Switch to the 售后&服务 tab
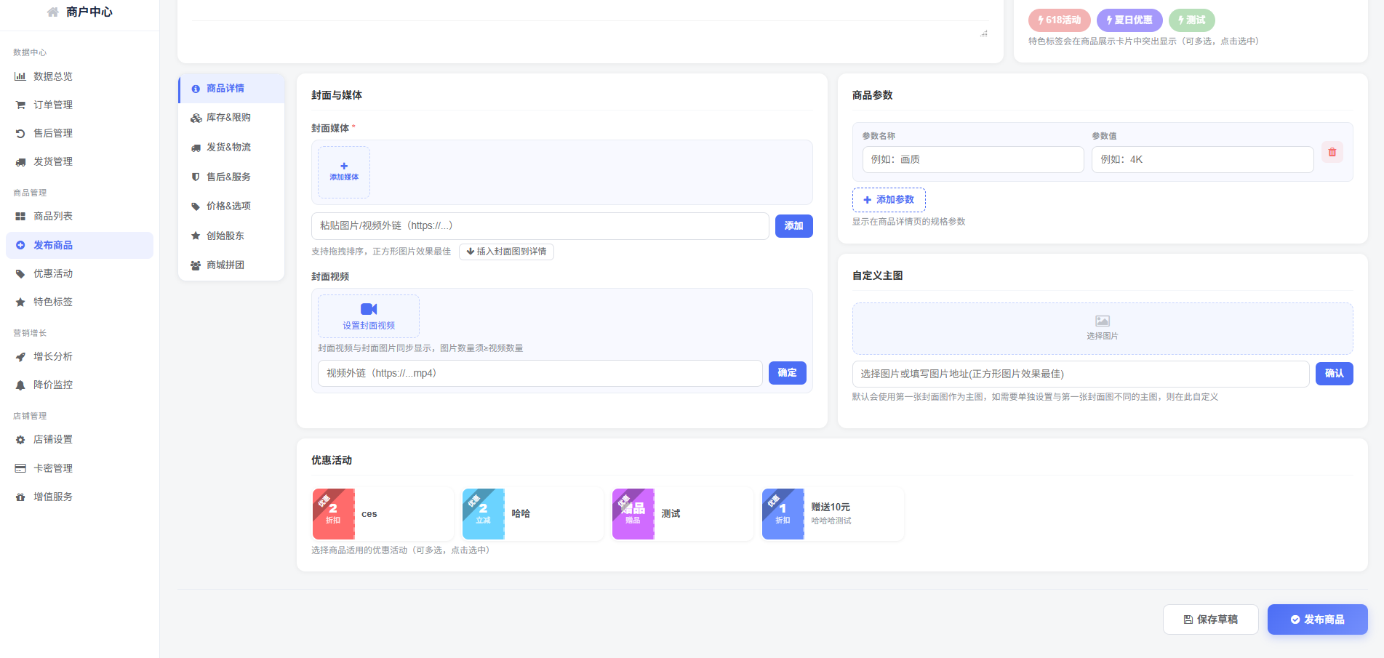The height and width of the screenshot is (658, 1384). click(x=231, y=177)
